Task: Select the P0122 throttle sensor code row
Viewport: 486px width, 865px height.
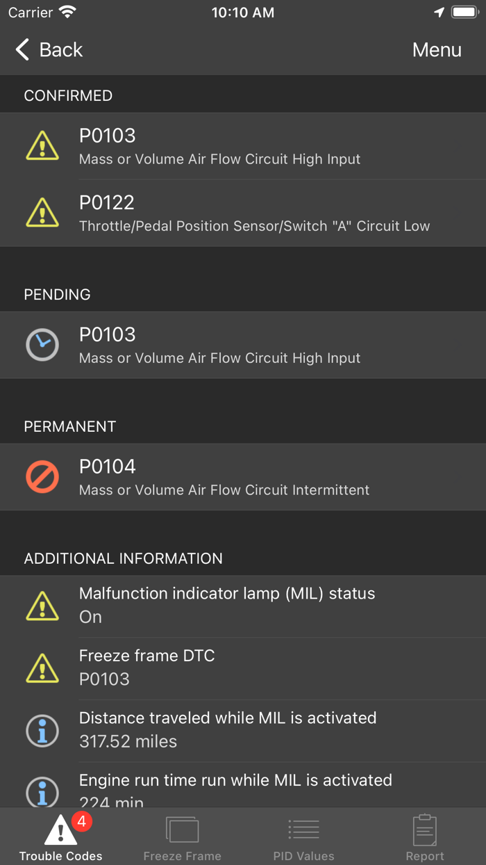Action: pyautogui.click(x=243, y=213)
